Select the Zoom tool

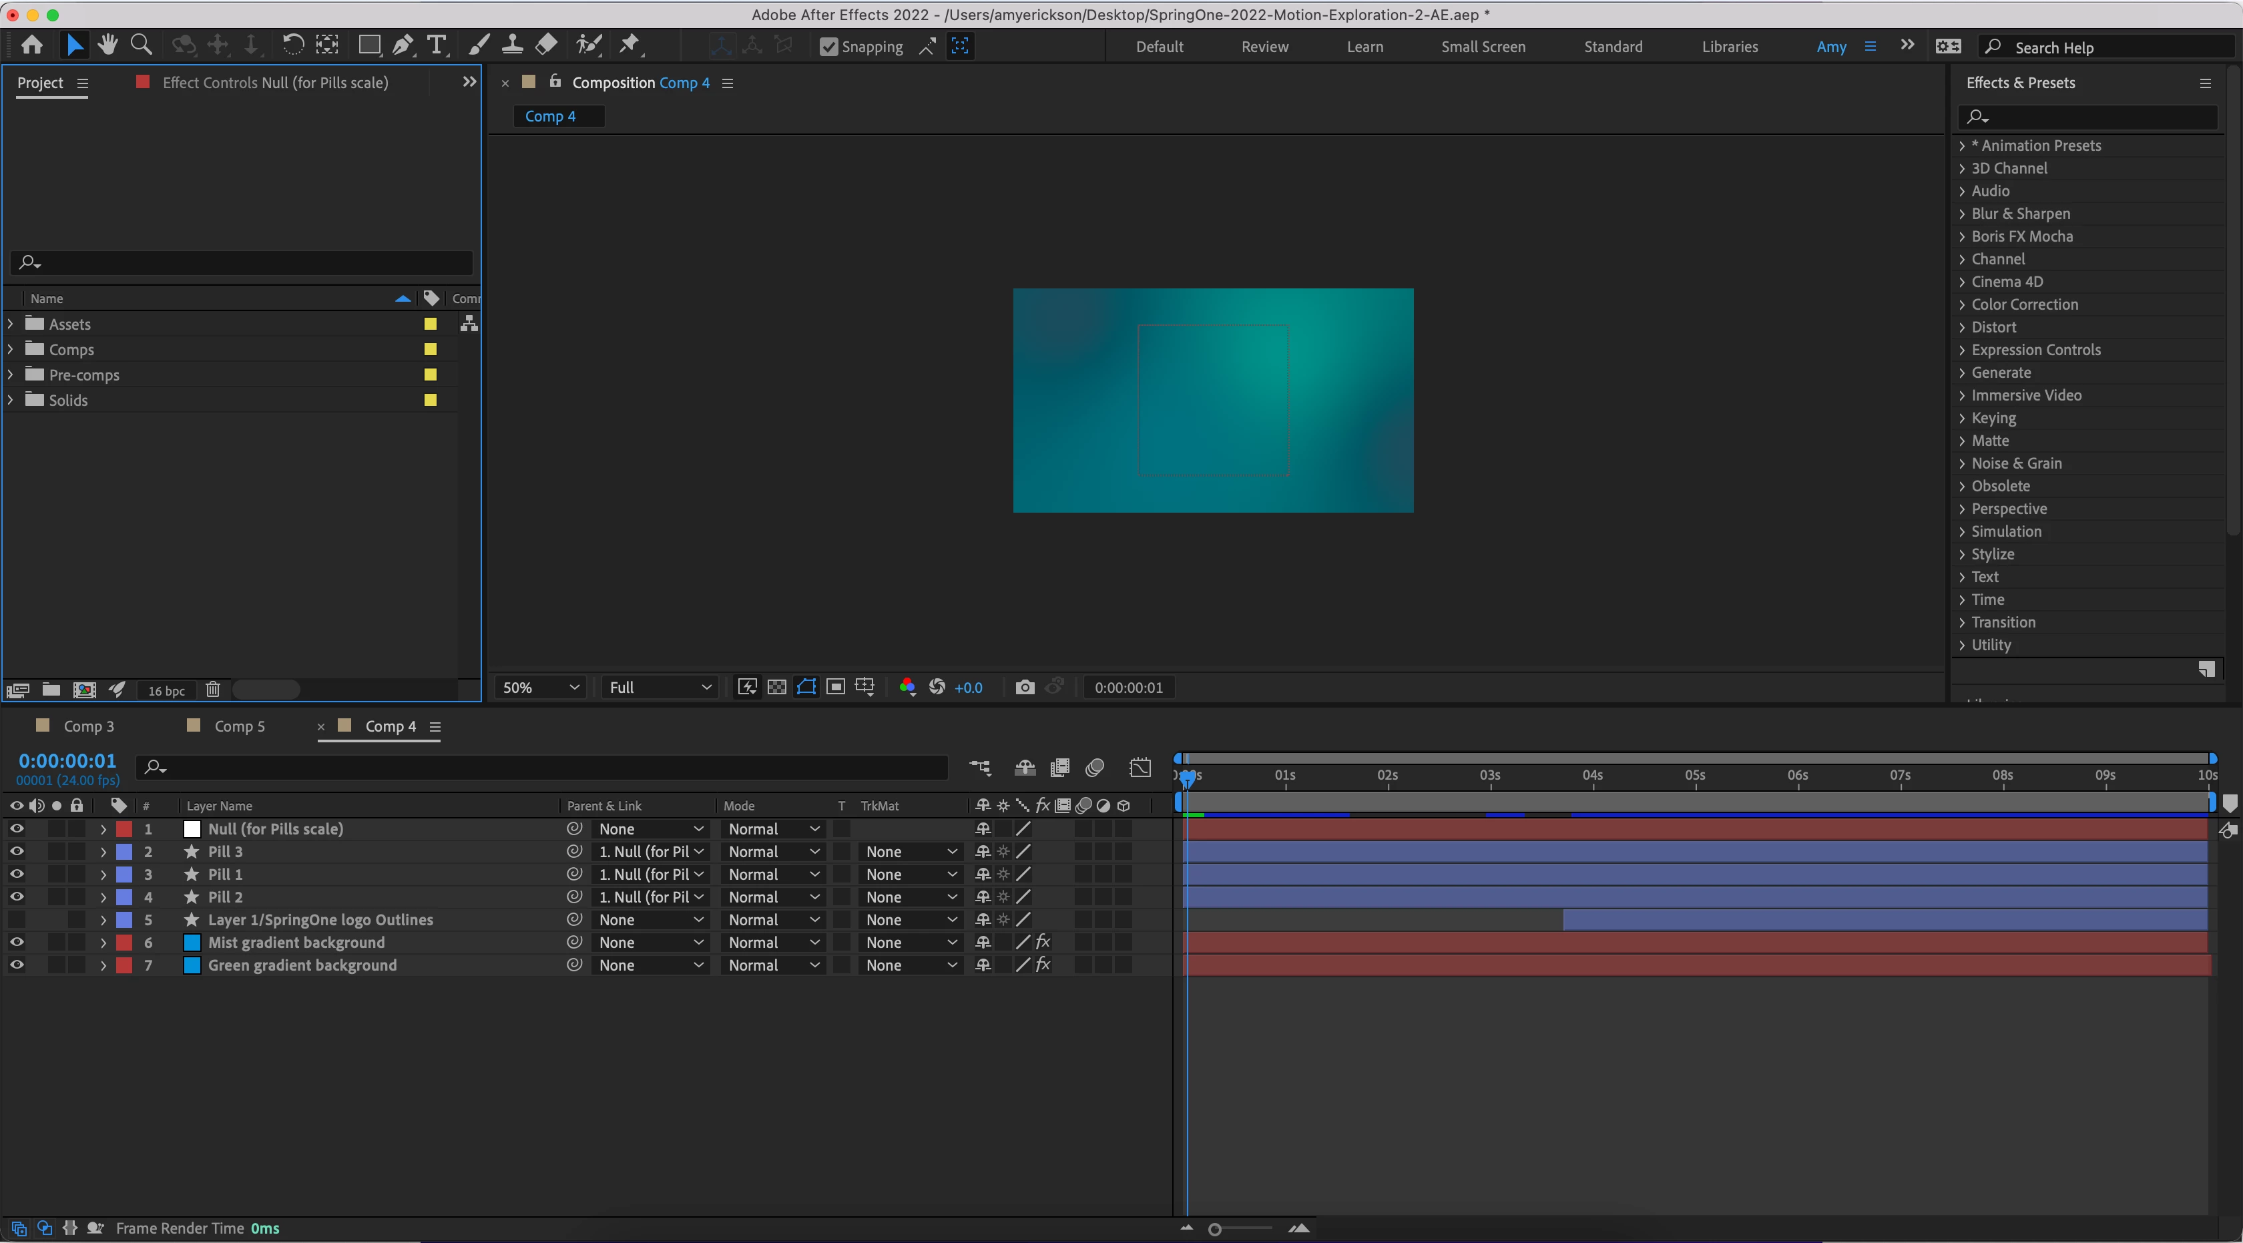pos(141,45)
